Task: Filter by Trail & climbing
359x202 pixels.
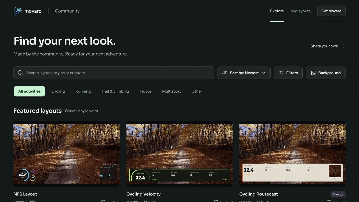Action: click(x=115, y=91)
